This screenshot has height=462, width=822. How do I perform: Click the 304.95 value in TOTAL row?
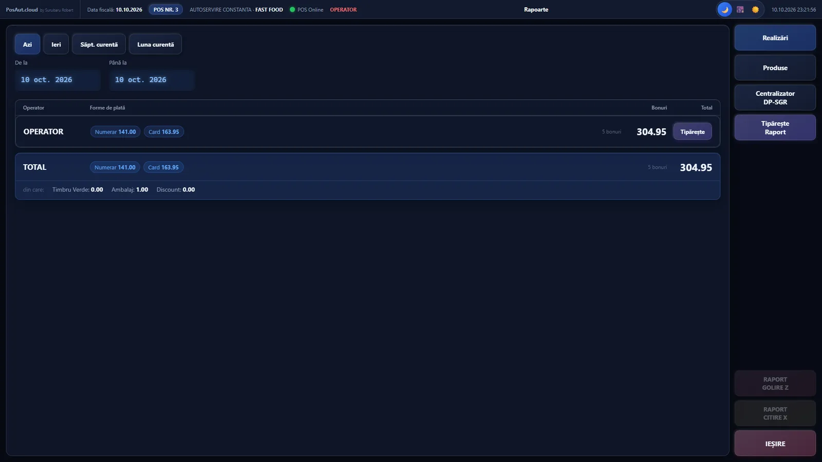696,167
